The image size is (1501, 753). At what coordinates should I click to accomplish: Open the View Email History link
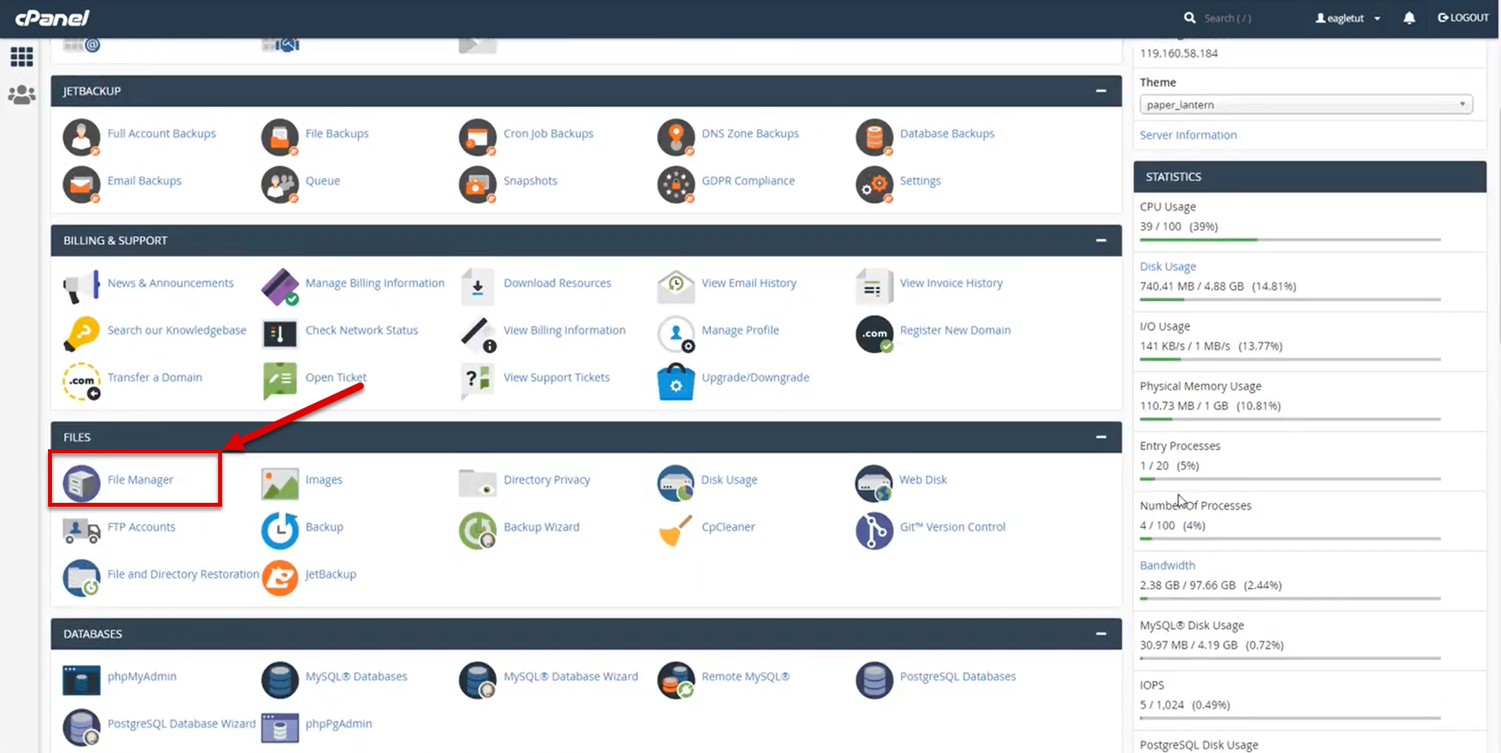click(749, 283)
